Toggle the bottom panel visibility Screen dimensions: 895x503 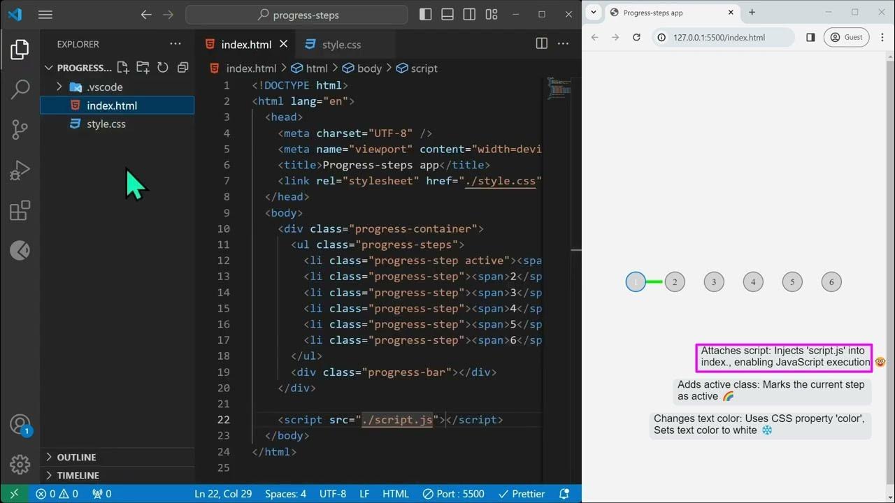(x=447, y=14)
